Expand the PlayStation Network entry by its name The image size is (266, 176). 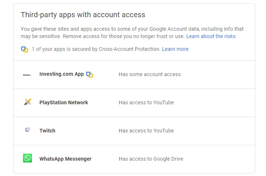(63, 102)
